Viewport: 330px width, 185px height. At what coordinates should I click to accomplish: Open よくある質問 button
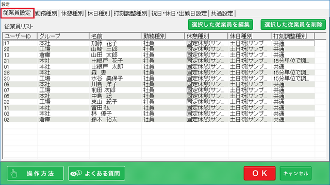point(96,173)
